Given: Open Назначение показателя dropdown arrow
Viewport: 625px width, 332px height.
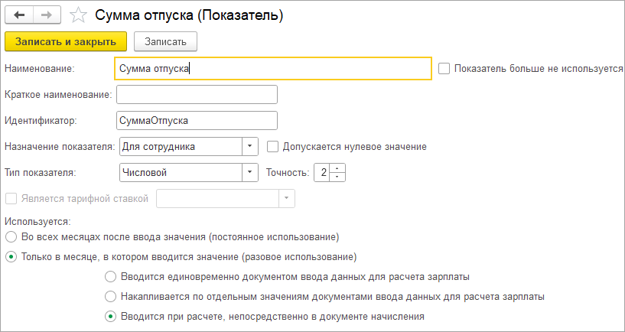Looking at the screenshot, I should pyautogui.click(x=250, y=146).
